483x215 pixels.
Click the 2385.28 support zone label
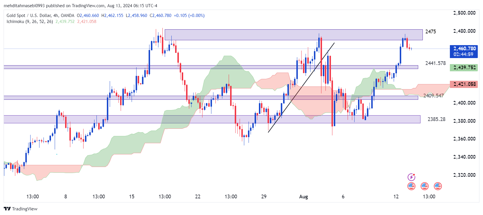coord(436,119)
